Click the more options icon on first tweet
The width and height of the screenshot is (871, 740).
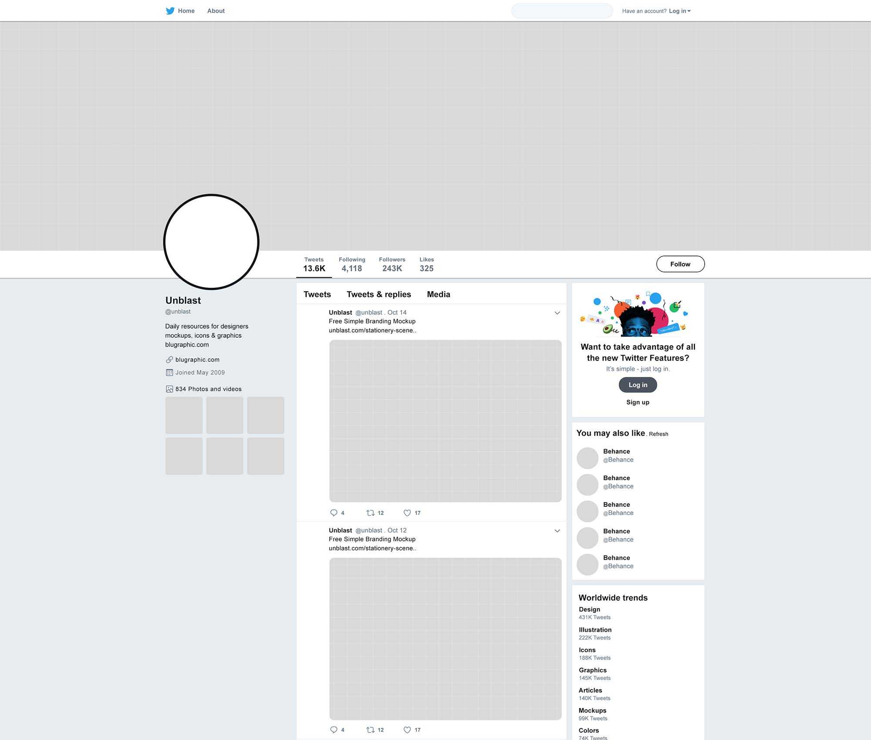[x=557, y=313]
